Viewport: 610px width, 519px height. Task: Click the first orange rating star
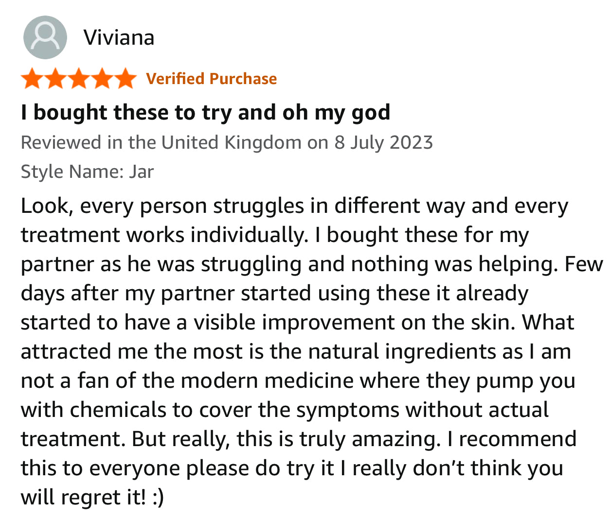click(x=32, y=79)
